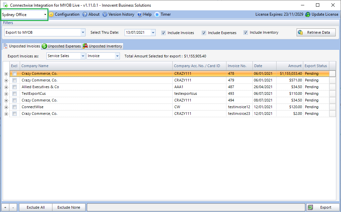Open the Export to MYOB dropdown
The width and height of the screenshot is (341, 212).
click(x=83, y=32)
